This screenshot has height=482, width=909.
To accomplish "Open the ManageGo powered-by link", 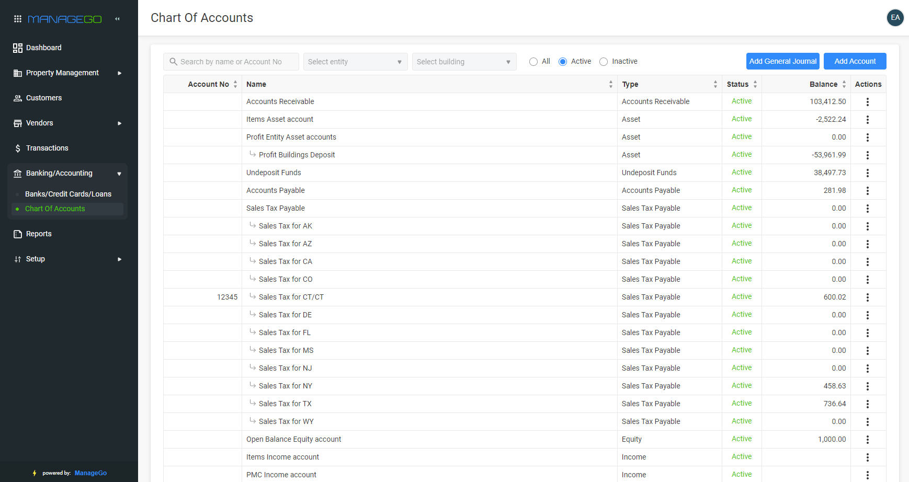I will pyautogui.click(x=90, y=473).
